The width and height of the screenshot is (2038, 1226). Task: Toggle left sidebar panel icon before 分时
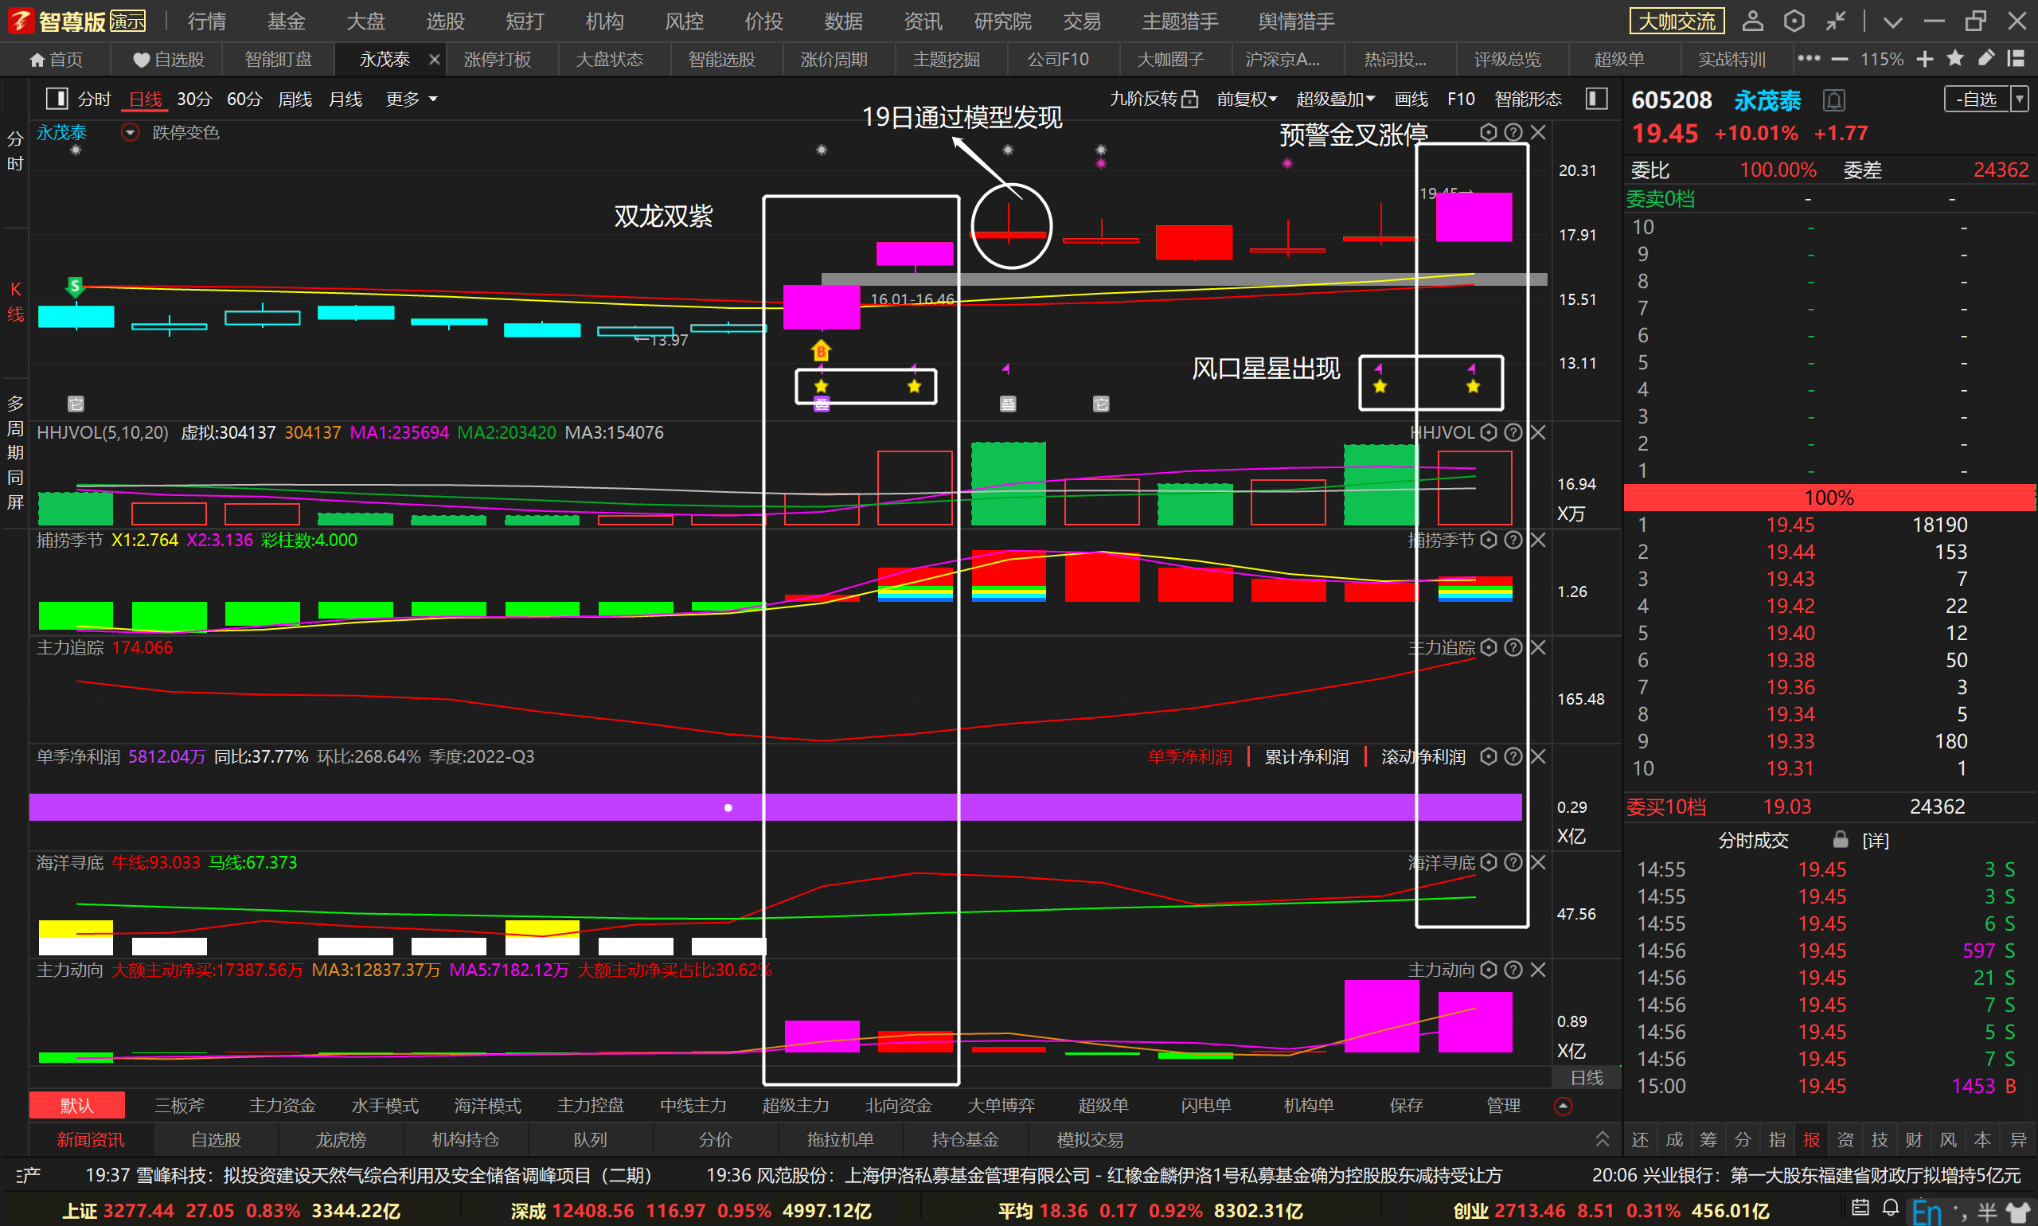click(x=57, y=100)
